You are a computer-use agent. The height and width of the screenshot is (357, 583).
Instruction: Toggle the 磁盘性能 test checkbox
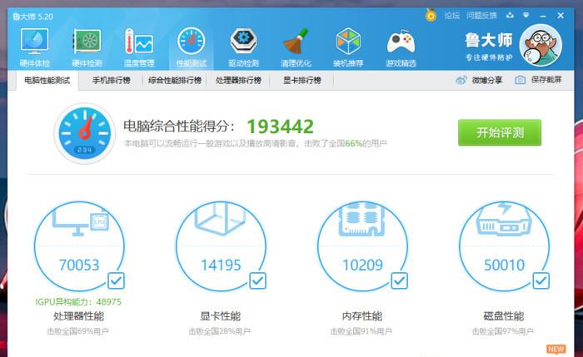(x=541, y=280)
